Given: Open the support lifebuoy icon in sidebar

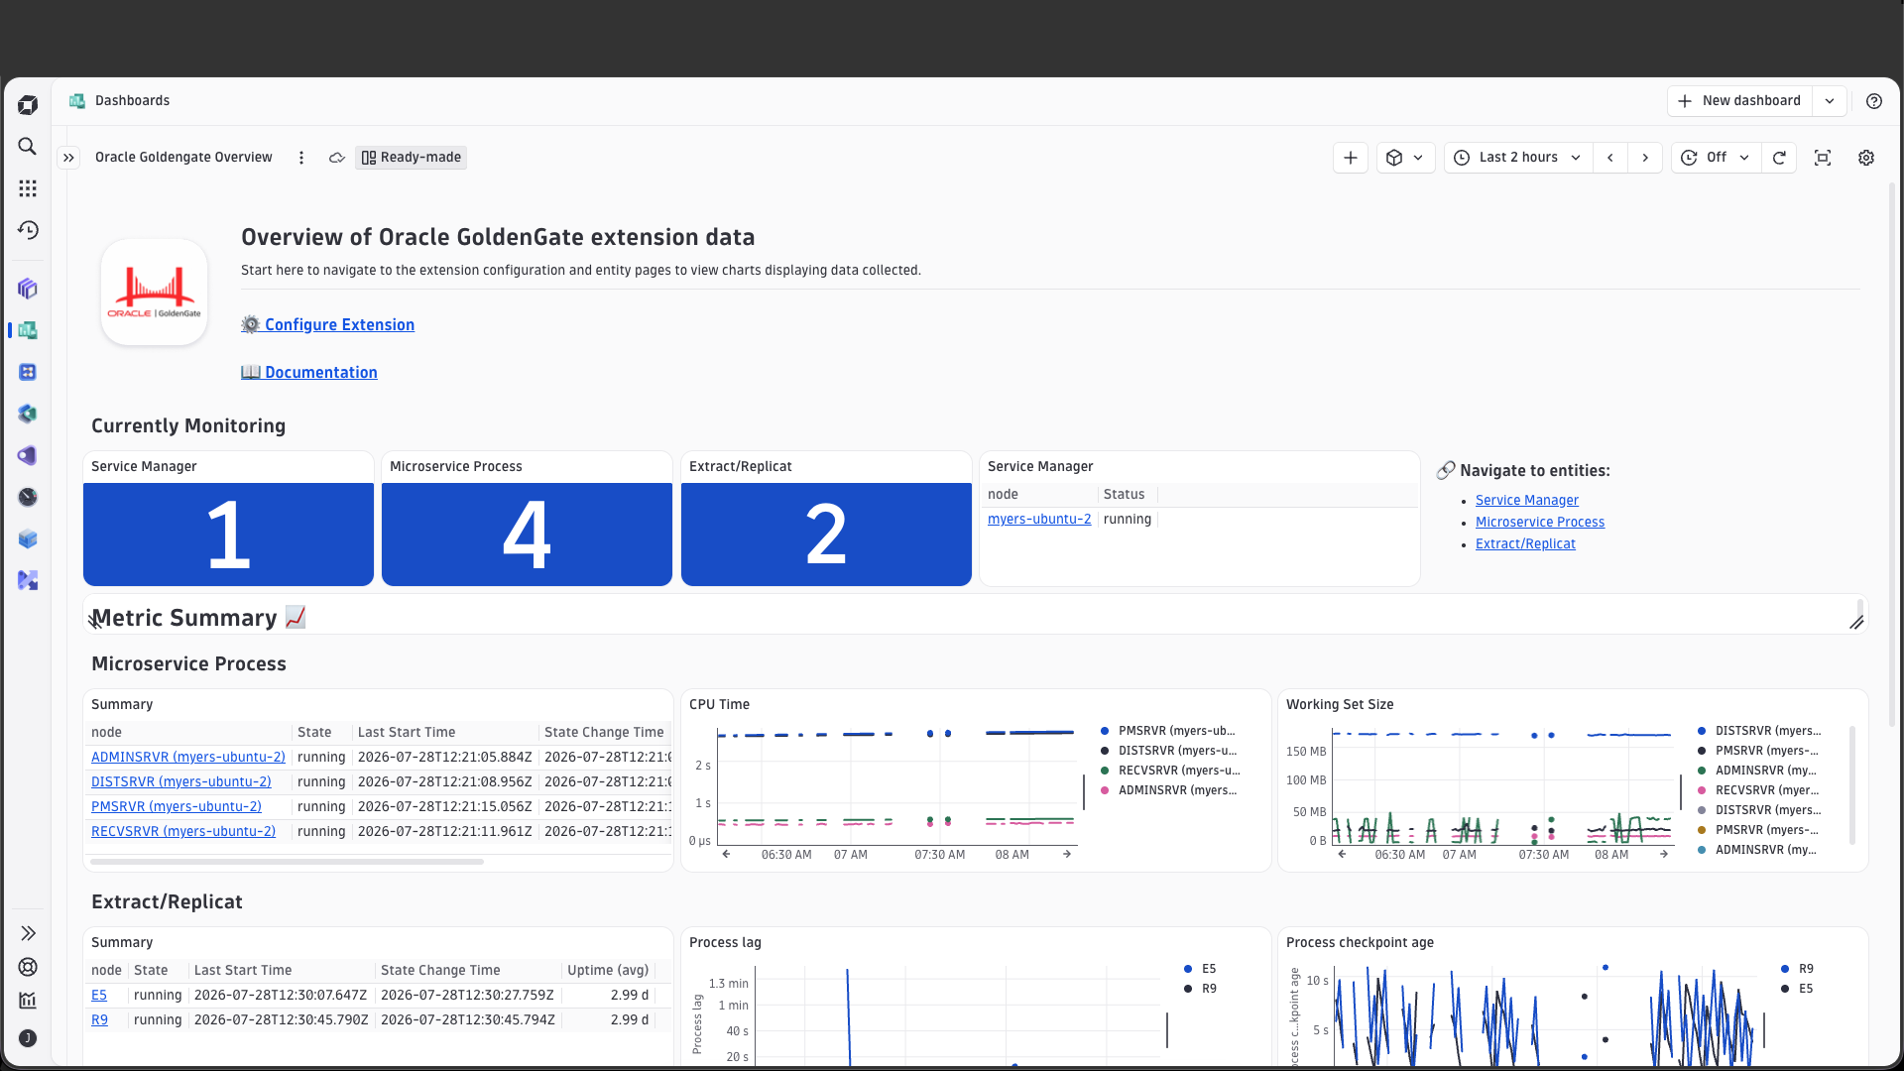Looking at the screenshot, I should [28, 967].
